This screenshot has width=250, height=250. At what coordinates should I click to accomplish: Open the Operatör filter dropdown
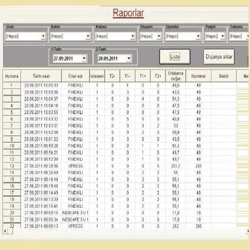pos(198,36)
